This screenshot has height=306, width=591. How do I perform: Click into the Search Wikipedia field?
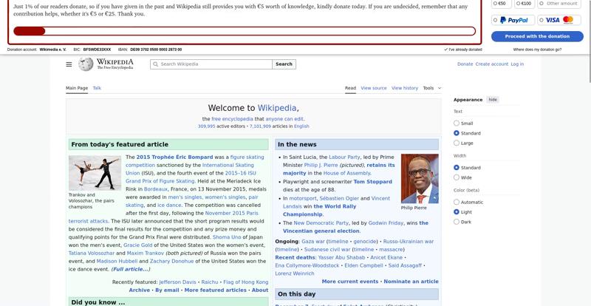click(x=214, y=64)
